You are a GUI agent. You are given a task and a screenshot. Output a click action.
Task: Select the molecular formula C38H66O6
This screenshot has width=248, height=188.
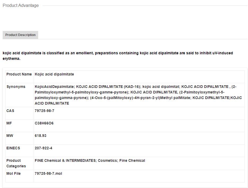tap(44, 123)
